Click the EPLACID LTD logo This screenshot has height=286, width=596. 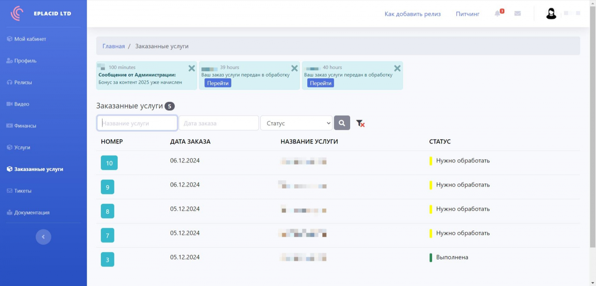point(41,13)
